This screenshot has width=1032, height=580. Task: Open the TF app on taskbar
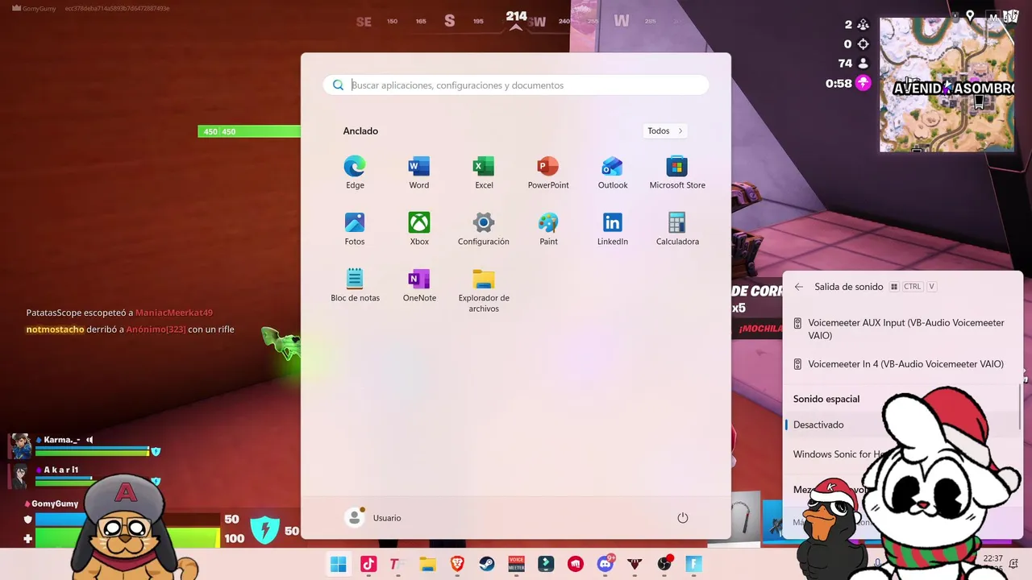pyautogui.click(x=397, y=565)
